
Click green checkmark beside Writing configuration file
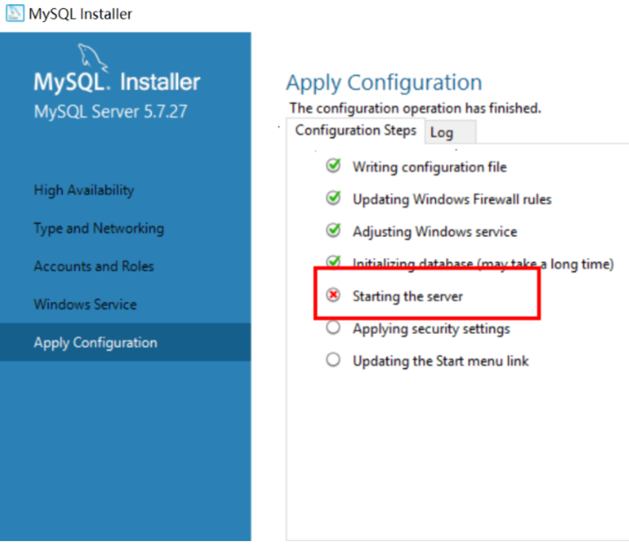[x=333, y=166]
